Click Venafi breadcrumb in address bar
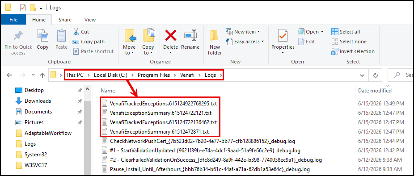This screenshot has height=176, width=414. [x=187, y=75]
